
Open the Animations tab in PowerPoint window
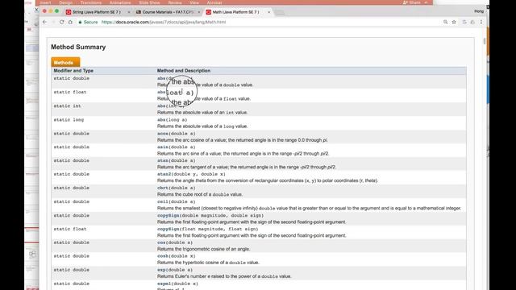click(x=120, y=2)
